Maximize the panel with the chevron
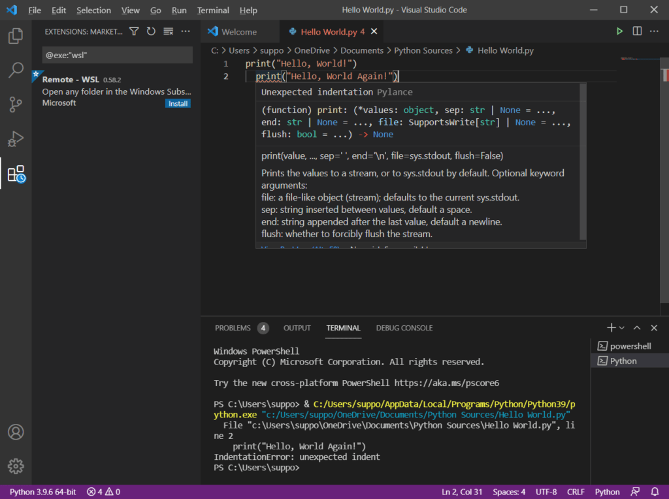 [x=636, y=327]
